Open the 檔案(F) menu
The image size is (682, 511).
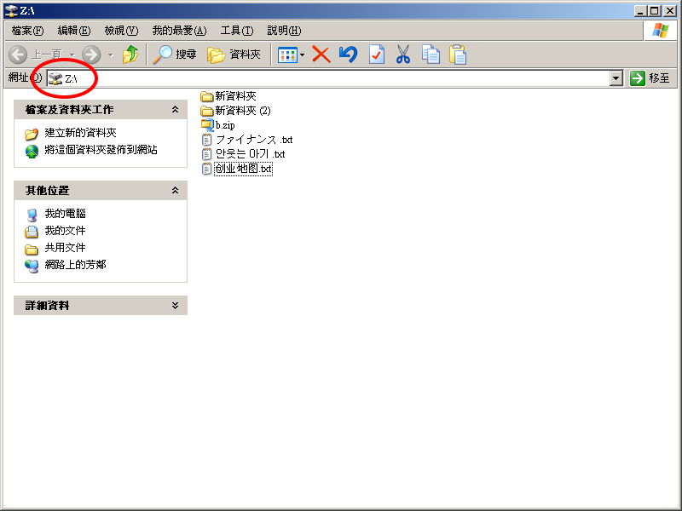coord(27,31)
